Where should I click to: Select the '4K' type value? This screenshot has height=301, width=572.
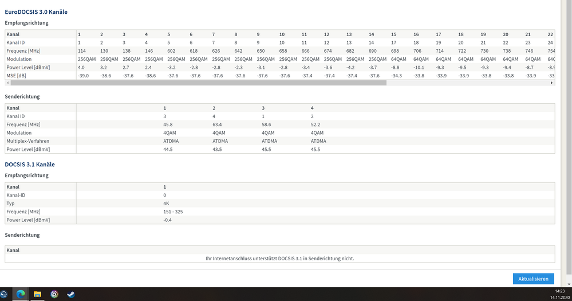pos(167,204)
